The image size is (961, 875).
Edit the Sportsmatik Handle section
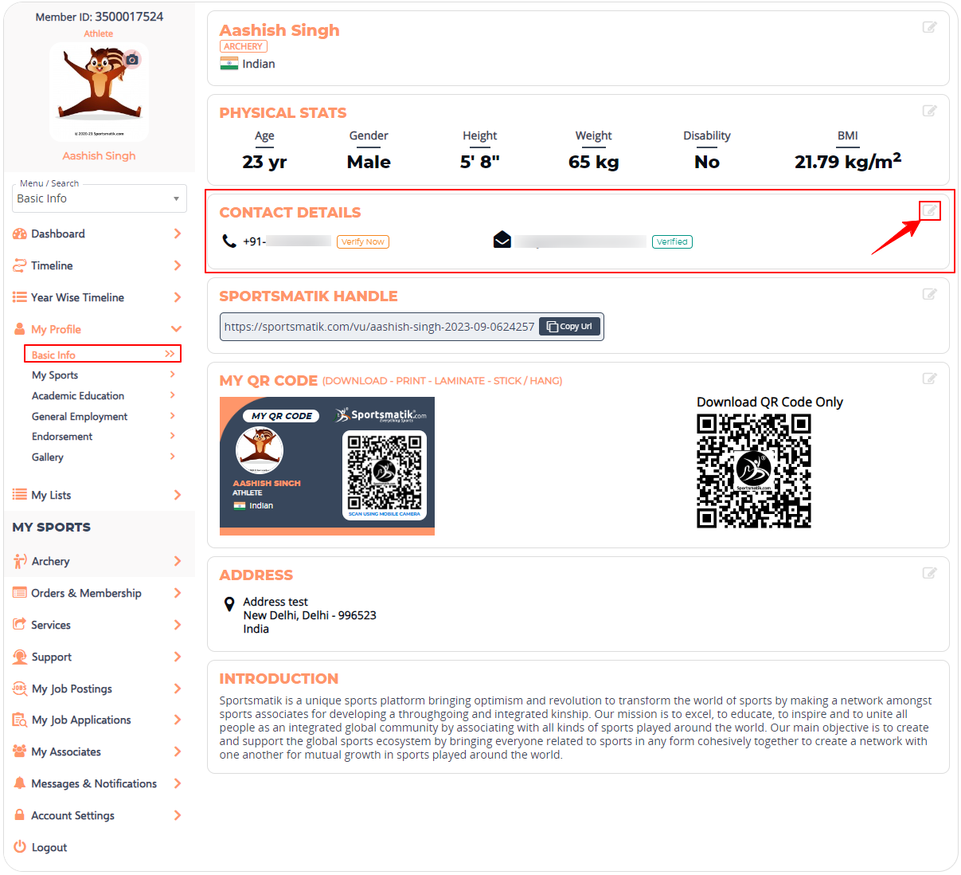(x=929, y=294)
